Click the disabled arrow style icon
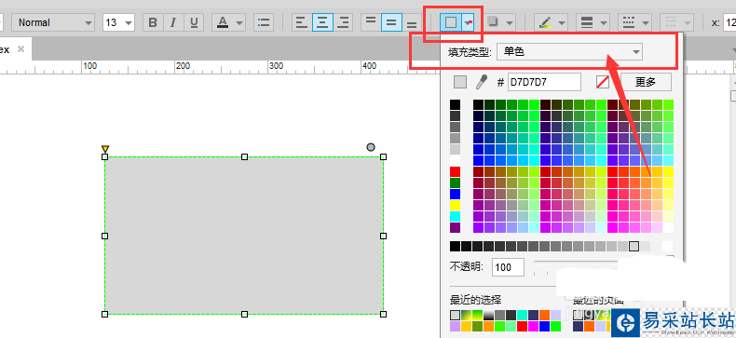736x338 pixels. 670,22
